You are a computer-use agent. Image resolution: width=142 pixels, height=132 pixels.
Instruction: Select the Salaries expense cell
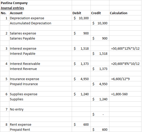(x=41, y=33)
